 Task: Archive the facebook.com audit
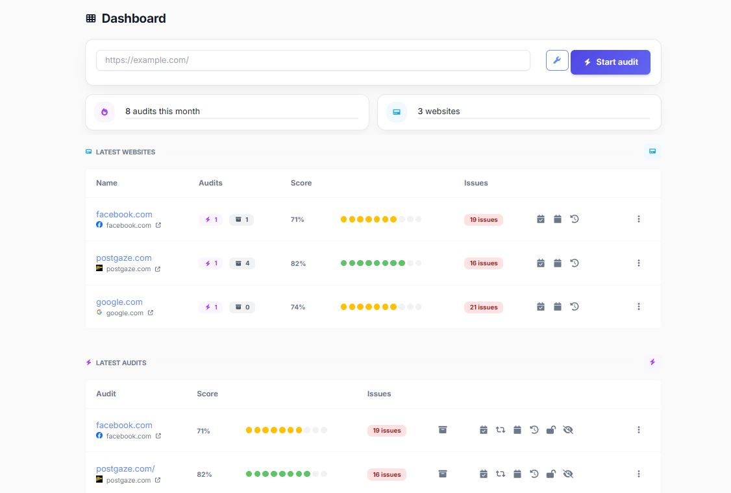tap(443, 429)
